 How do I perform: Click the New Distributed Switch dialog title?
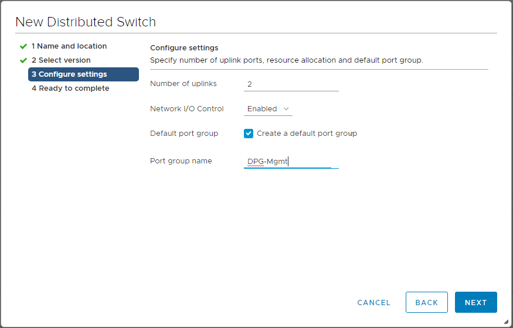tap(86, 22)
